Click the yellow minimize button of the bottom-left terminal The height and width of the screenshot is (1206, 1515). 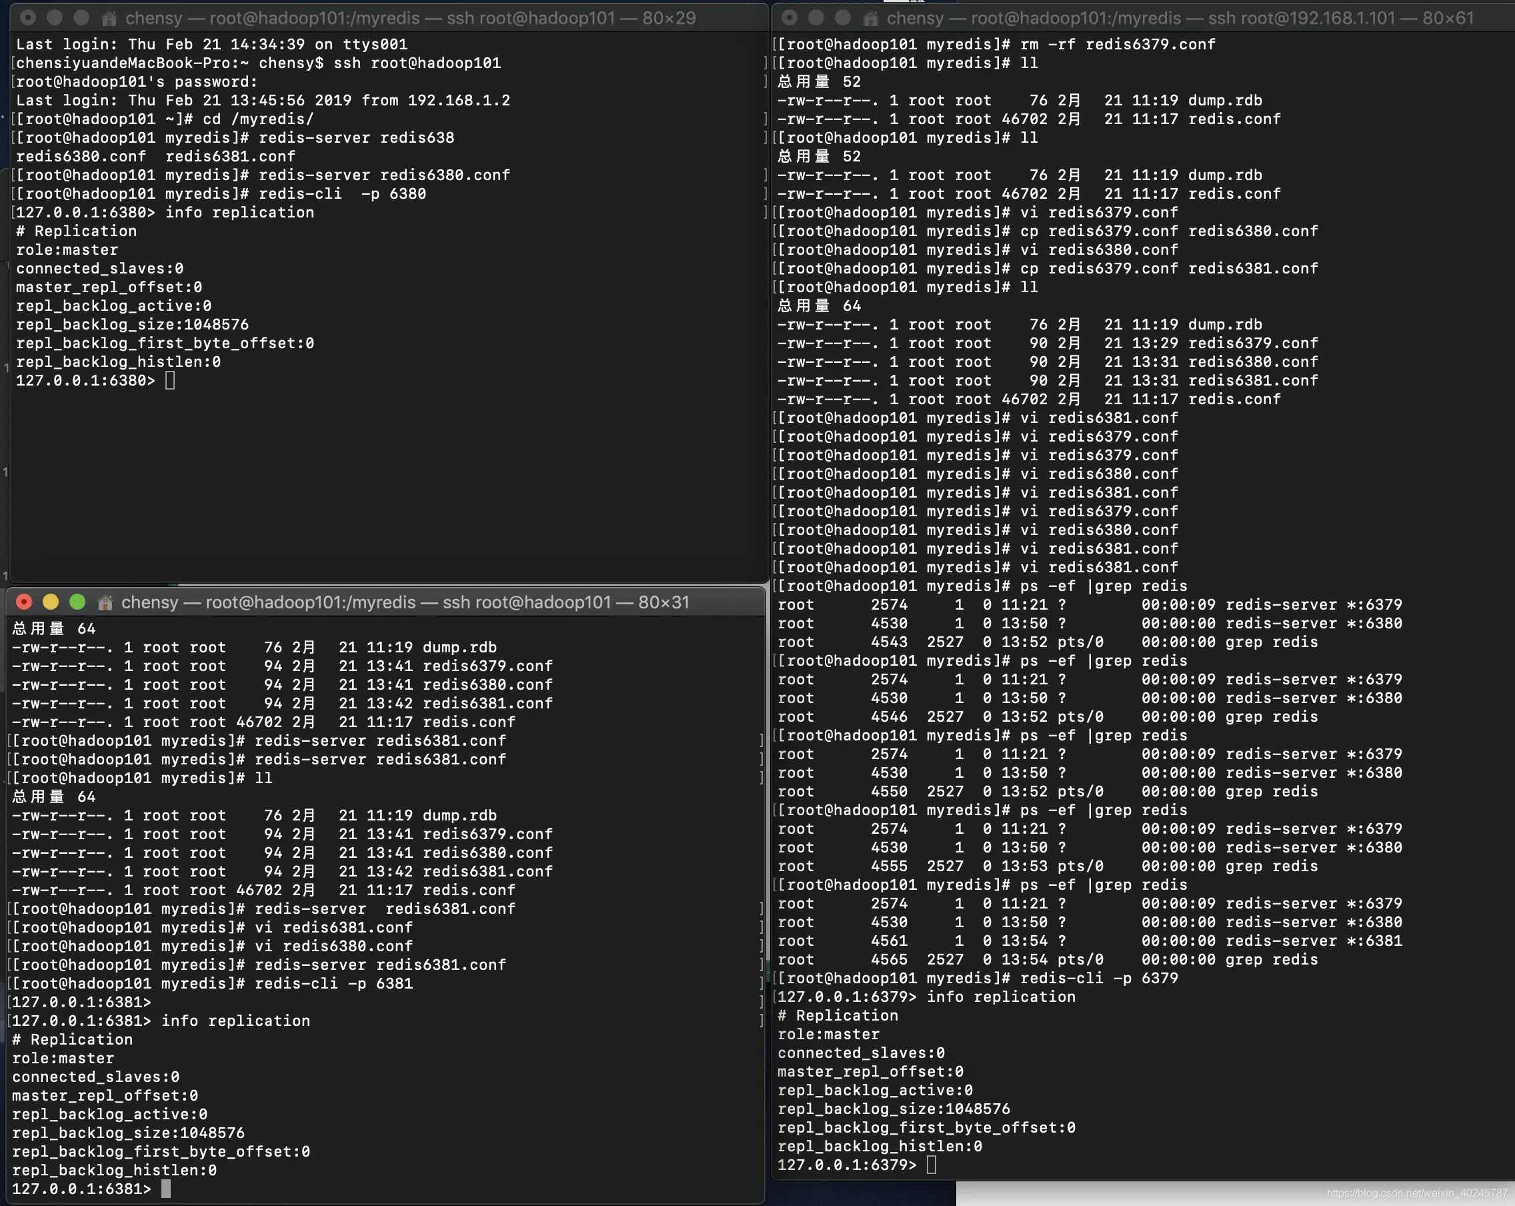click(51, 602)
